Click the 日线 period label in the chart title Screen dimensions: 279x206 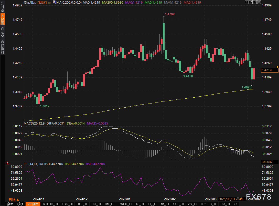click(42, 2)
